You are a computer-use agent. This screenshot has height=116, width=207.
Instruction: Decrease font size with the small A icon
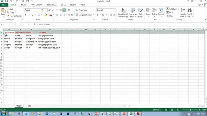[x=53, y=10]
